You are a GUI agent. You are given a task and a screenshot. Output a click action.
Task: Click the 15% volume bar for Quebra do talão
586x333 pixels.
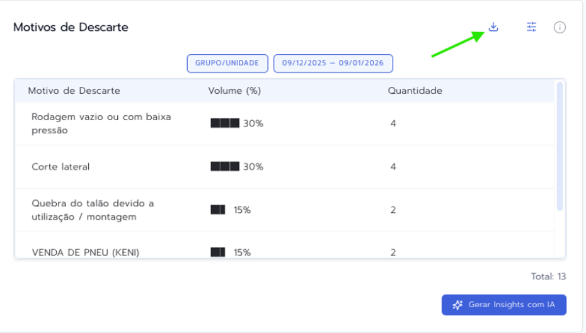coord(218,210)
